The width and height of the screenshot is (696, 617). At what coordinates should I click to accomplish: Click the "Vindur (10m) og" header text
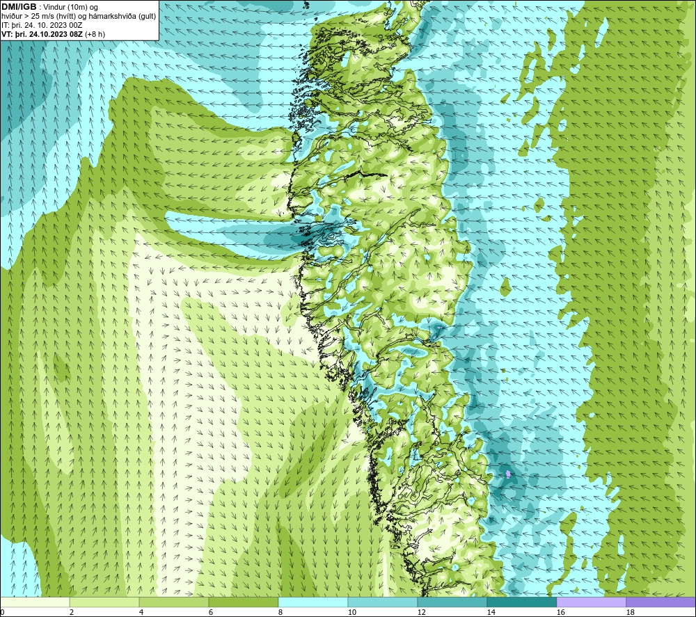[71, 8]
